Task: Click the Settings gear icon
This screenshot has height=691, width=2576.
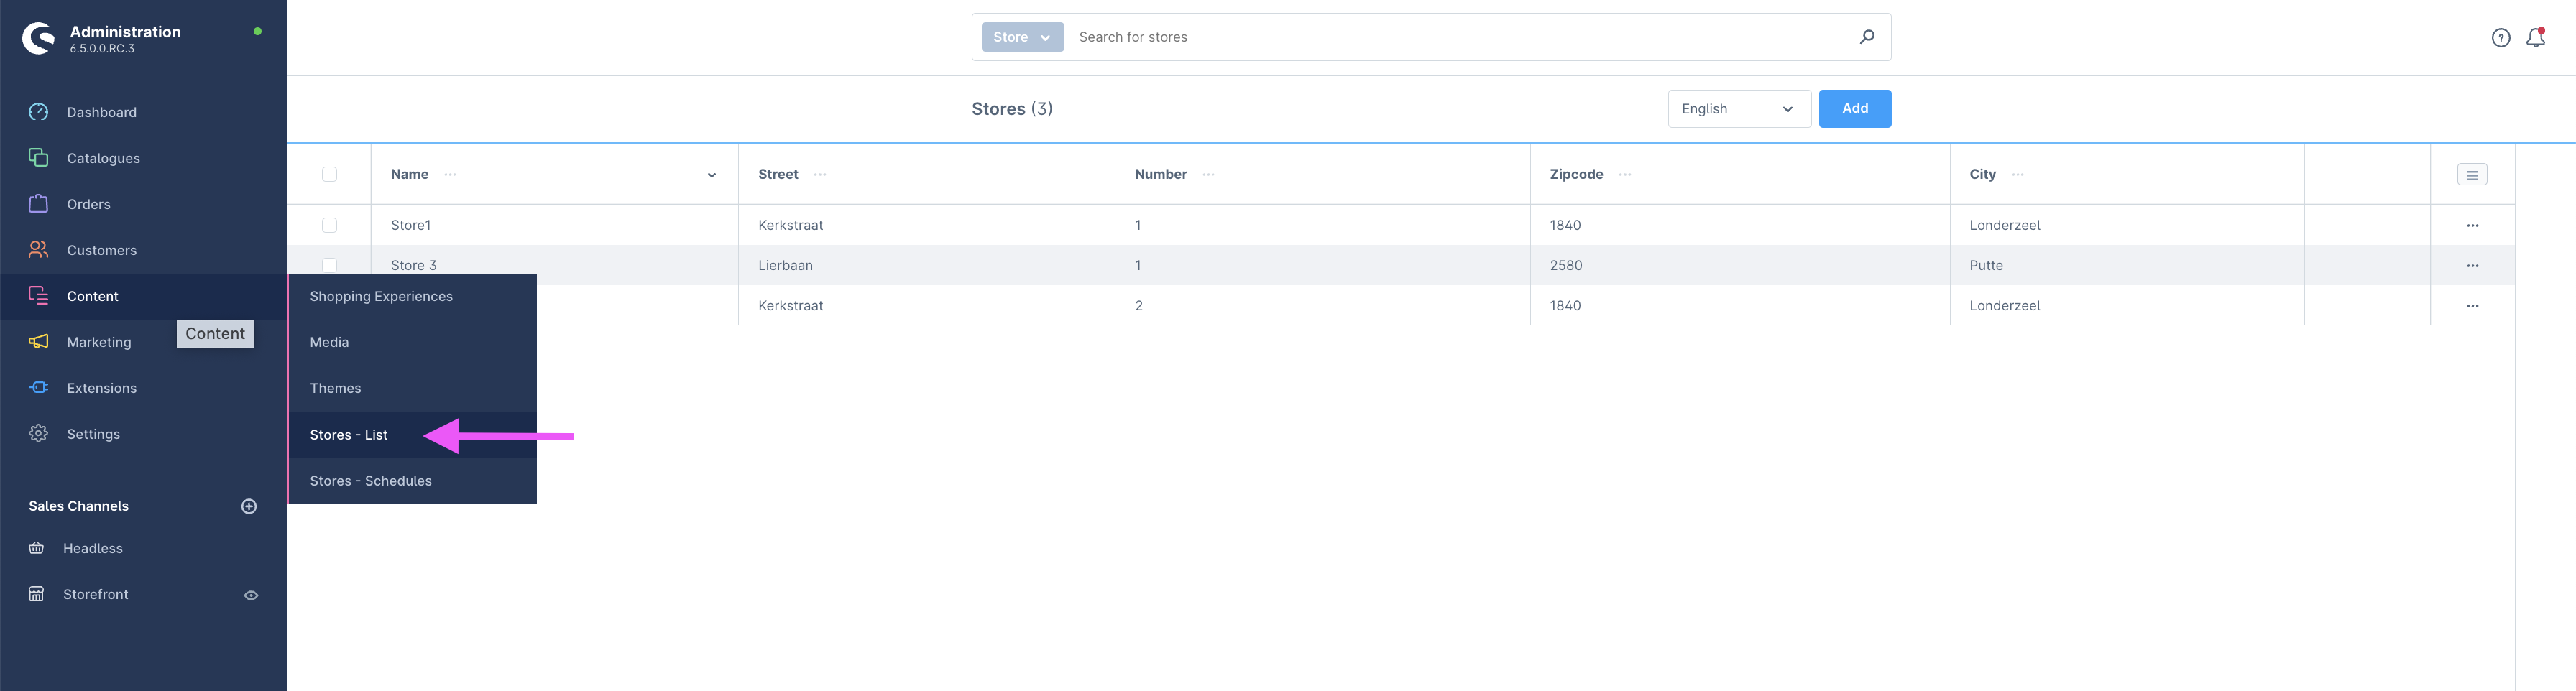Action: [38, 434]
